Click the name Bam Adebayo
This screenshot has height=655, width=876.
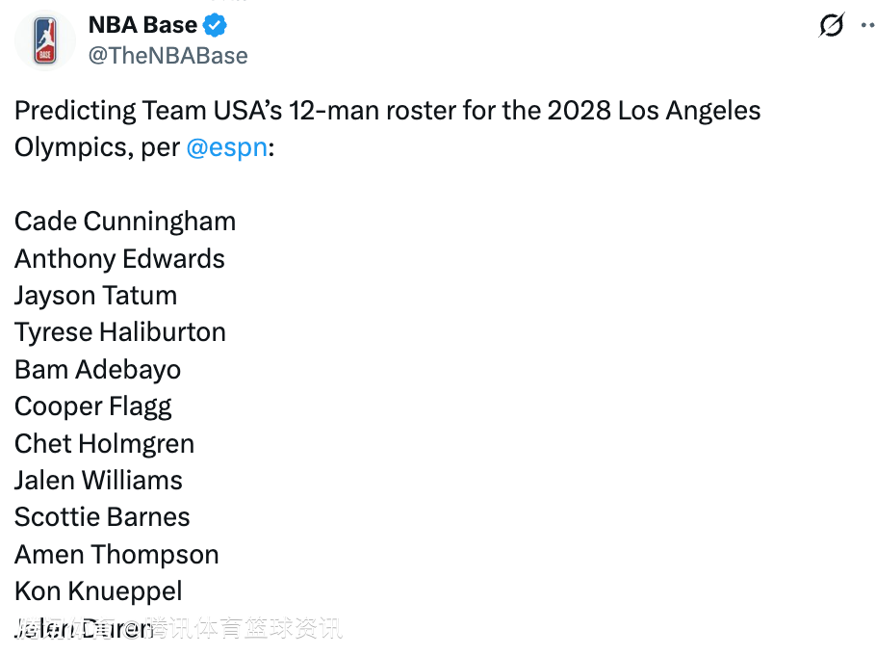97,370
